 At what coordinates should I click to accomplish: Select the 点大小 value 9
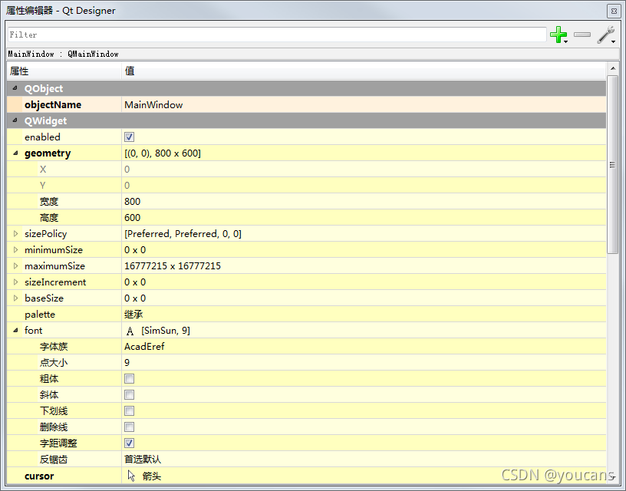click(x=127, y=362)
